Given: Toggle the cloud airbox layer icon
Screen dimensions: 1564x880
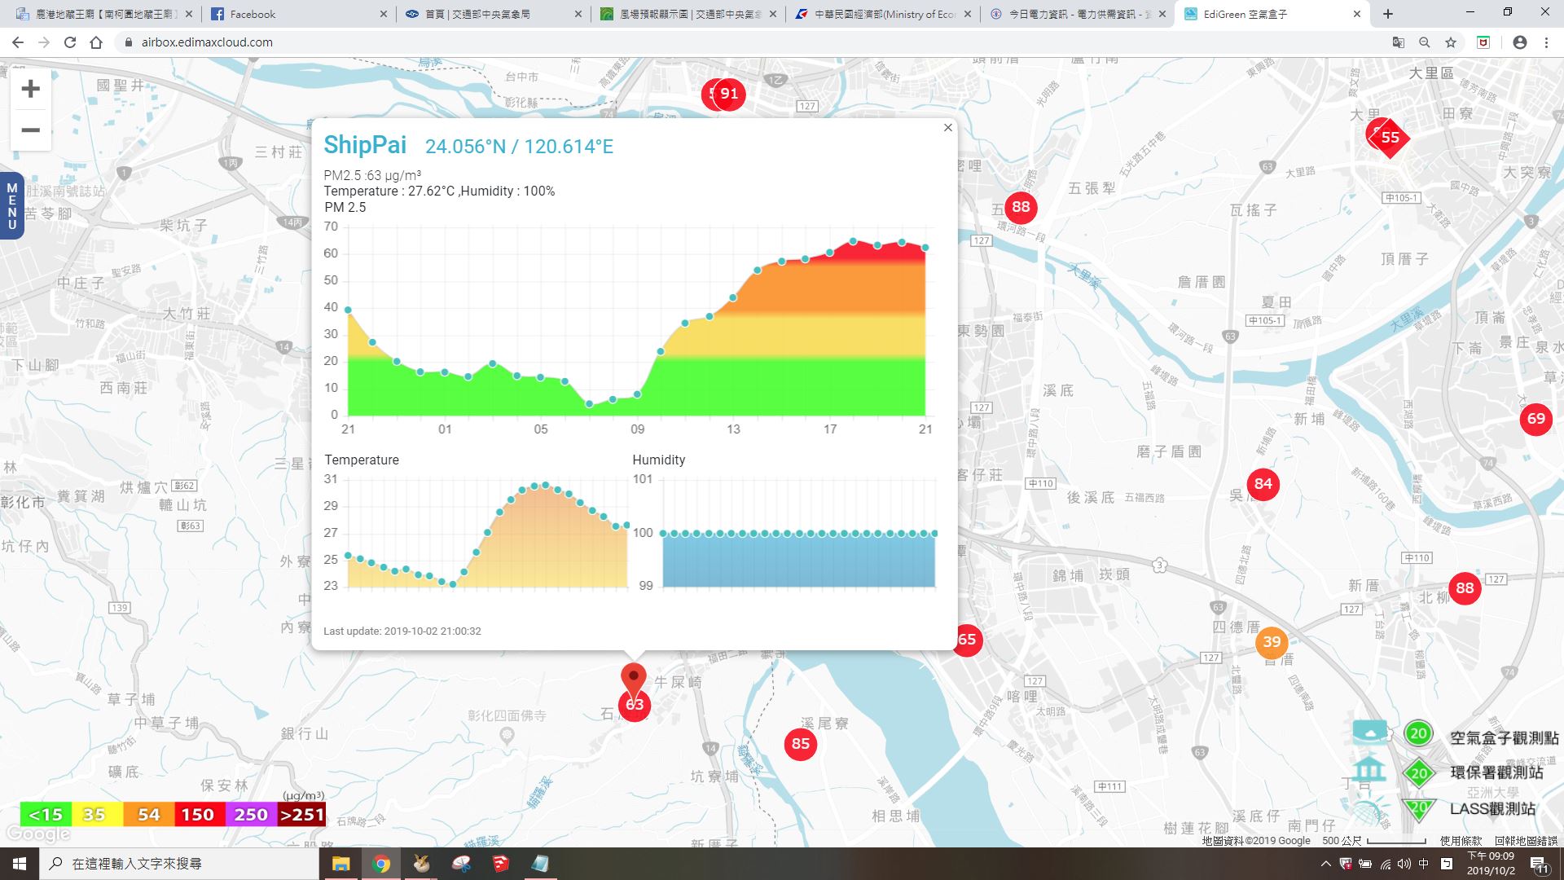Looking at the screenshot, I should click(x=1370, y=733).
